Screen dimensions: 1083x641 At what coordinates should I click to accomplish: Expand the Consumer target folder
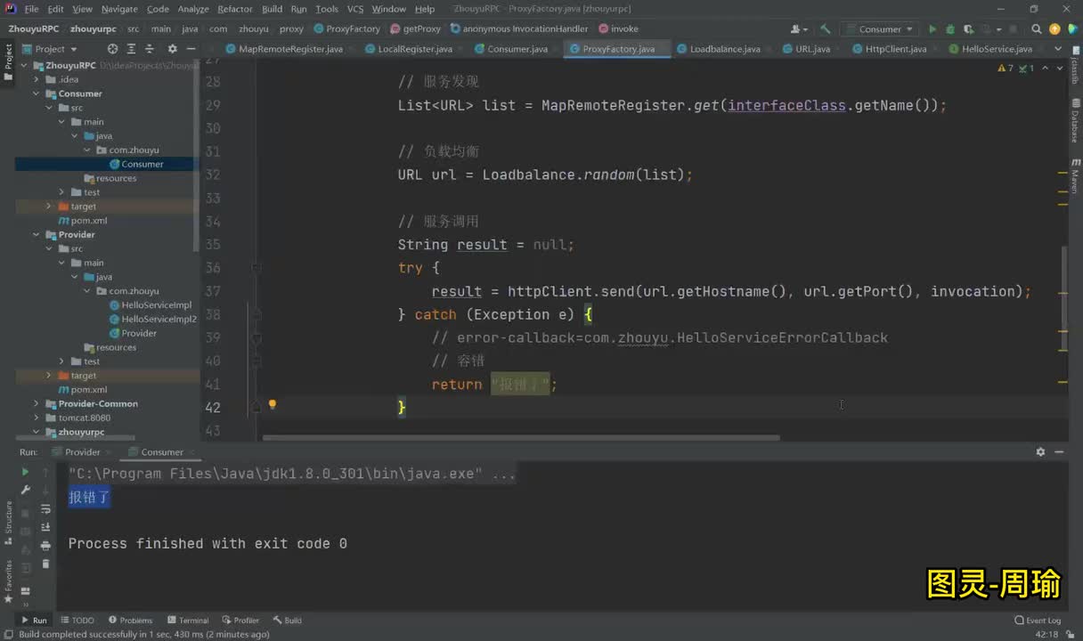point(50,207)
